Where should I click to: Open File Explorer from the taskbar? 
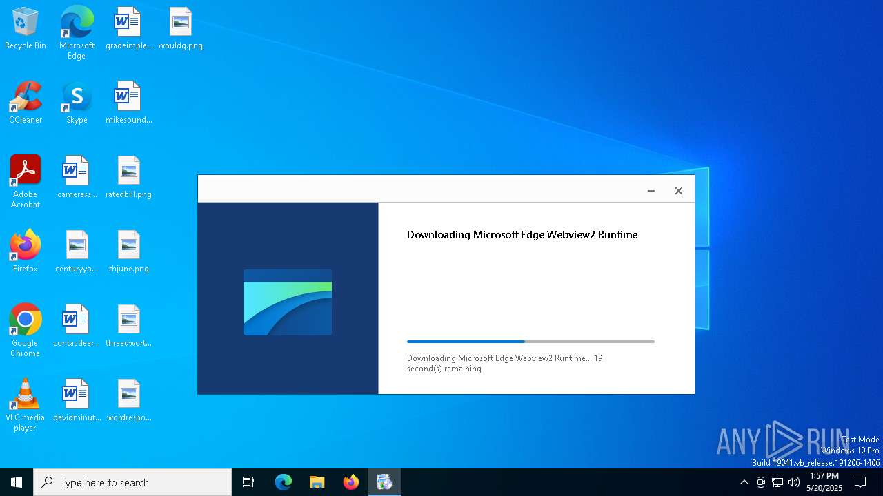point(317,482)
